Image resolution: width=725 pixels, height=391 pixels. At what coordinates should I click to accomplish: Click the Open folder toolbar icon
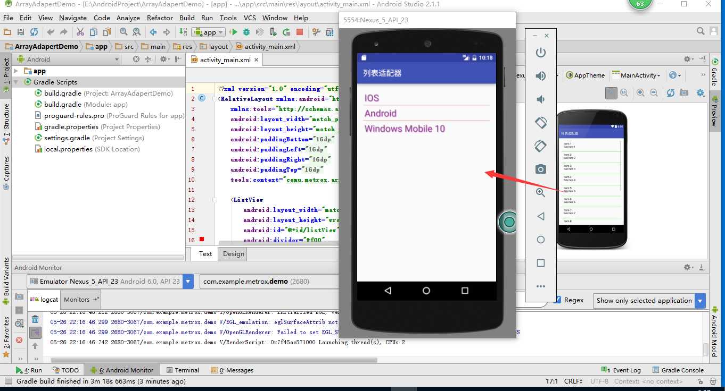7,32
